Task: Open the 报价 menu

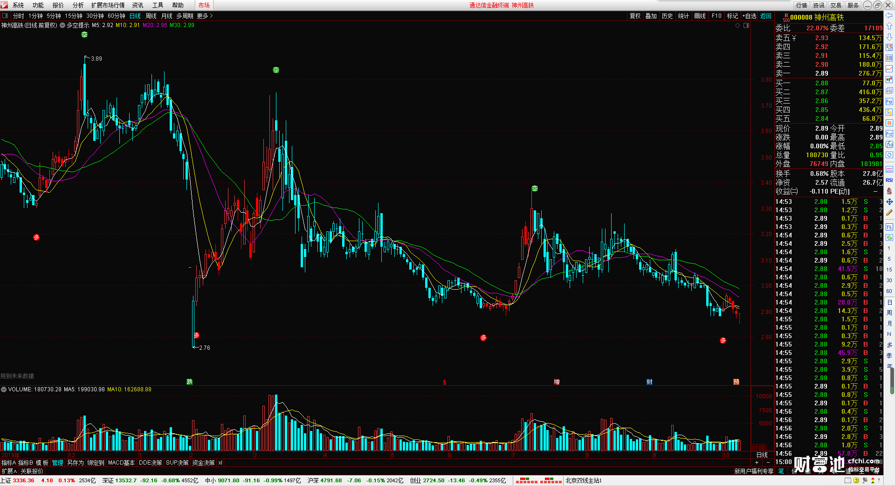Action: pyautogui.click(x=58, y=5)
